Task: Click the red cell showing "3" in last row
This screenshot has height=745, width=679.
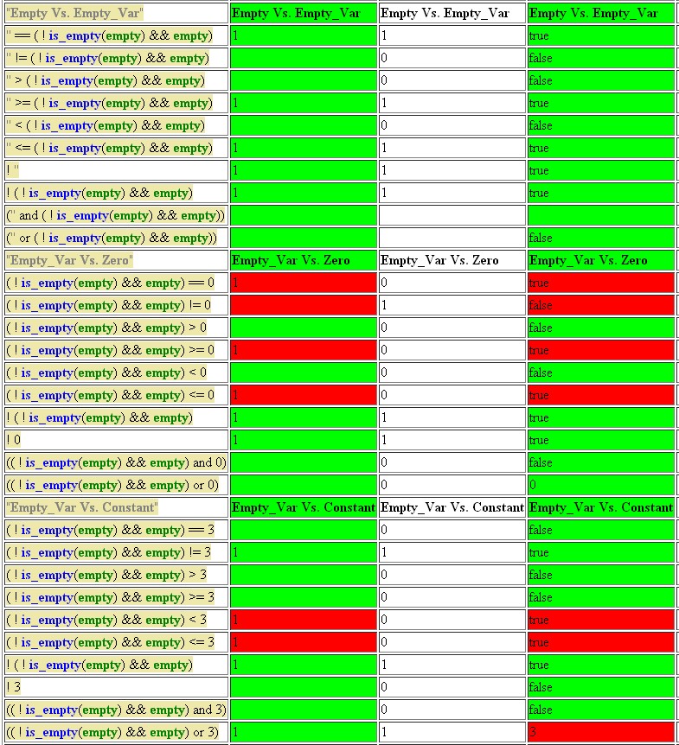Action: tap(600, 732)
